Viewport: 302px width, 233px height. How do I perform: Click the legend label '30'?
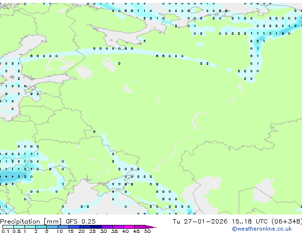click(103, 231)
